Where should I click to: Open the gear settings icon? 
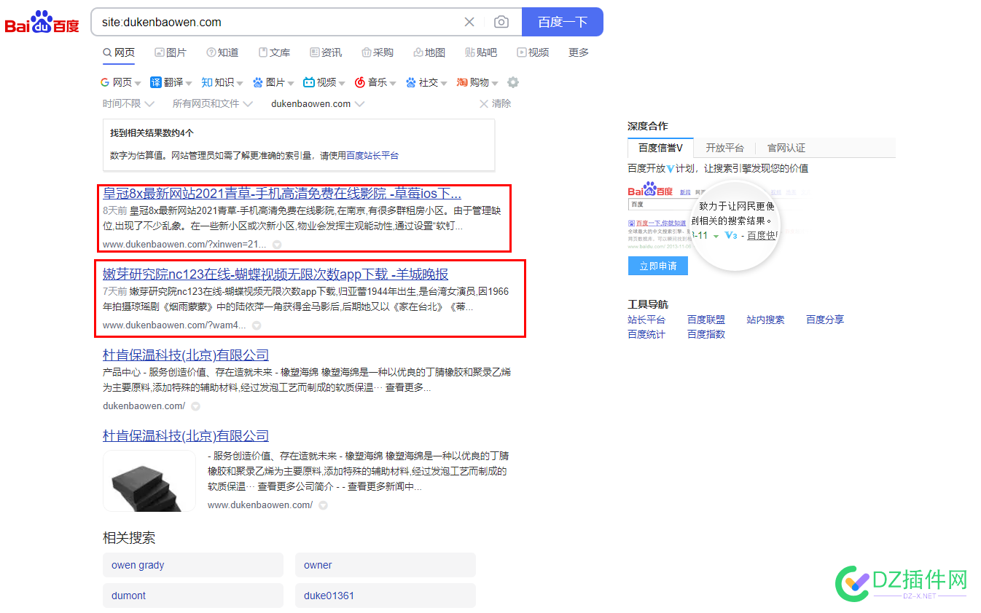[513, 82]
